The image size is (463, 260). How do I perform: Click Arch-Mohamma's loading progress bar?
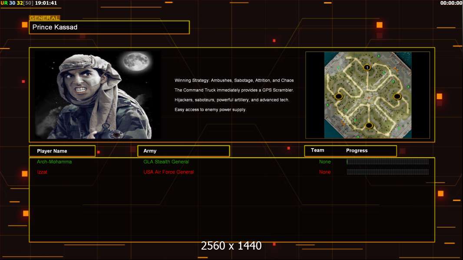click(x=388, y=161)
